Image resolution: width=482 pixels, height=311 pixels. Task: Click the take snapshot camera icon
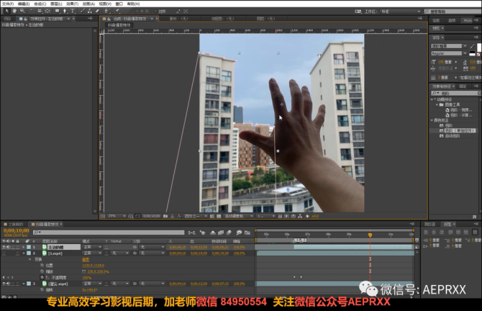click(x=165, y=216)
